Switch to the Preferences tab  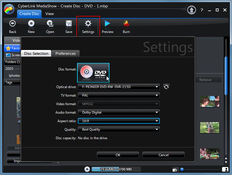(66, 53)
